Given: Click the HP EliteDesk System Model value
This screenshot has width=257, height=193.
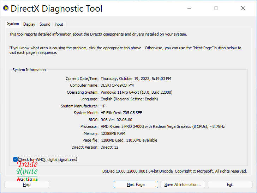Looking at the screenshot, I should (121, 113).
